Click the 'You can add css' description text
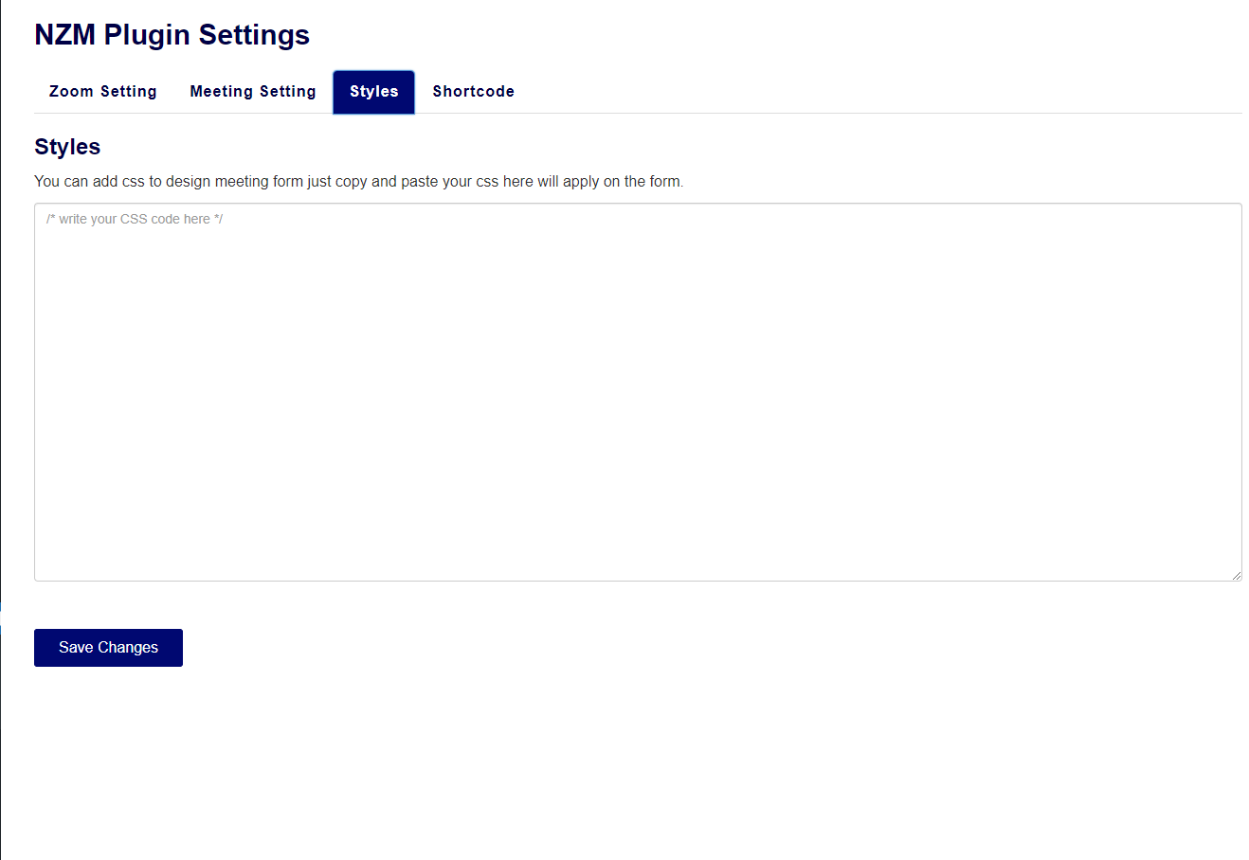 coord(358,181)
